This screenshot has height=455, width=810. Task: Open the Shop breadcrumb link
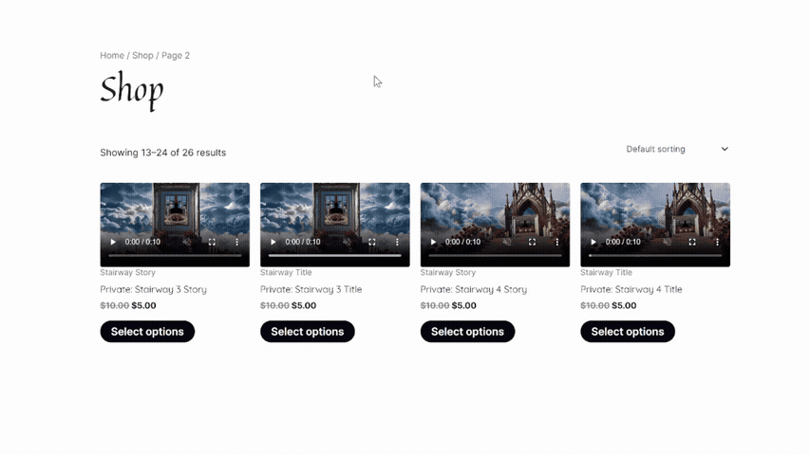pos(142,56)
